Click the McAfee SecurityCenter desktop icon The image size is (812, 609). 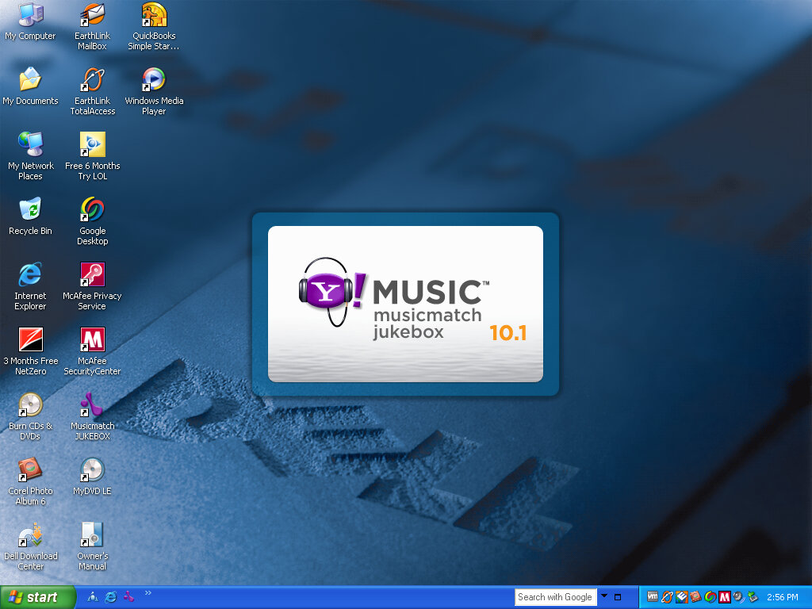coord(92,340)
